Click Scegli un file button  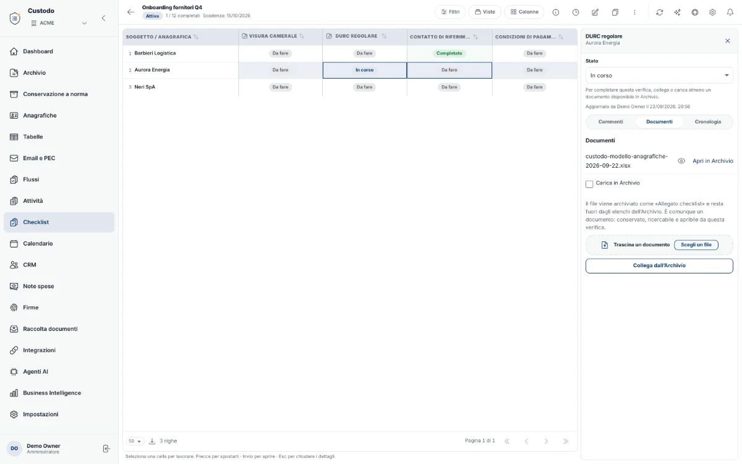(x=696, y=245)
